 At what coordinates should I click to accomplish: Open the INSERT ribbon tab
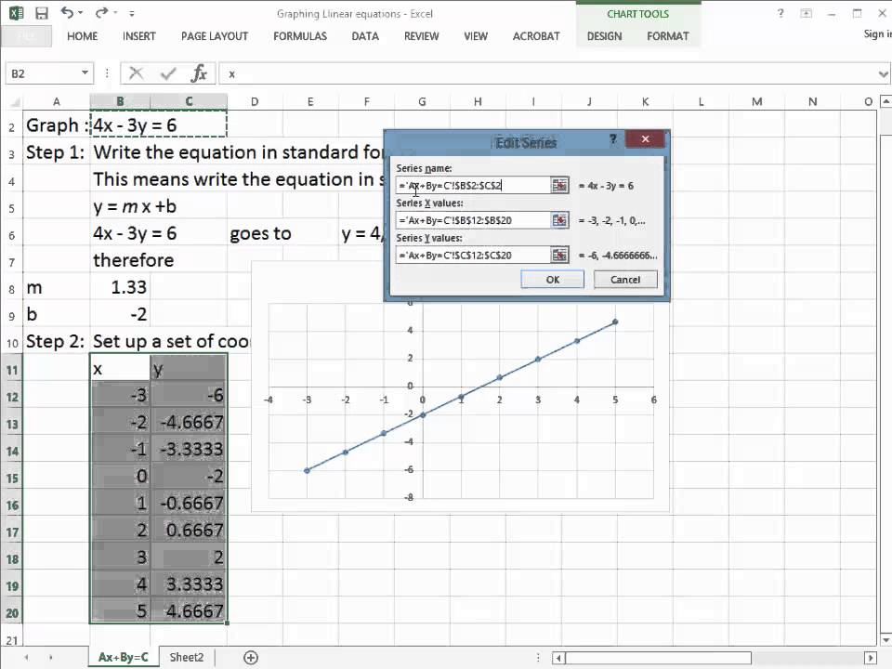tap(138, 36)
